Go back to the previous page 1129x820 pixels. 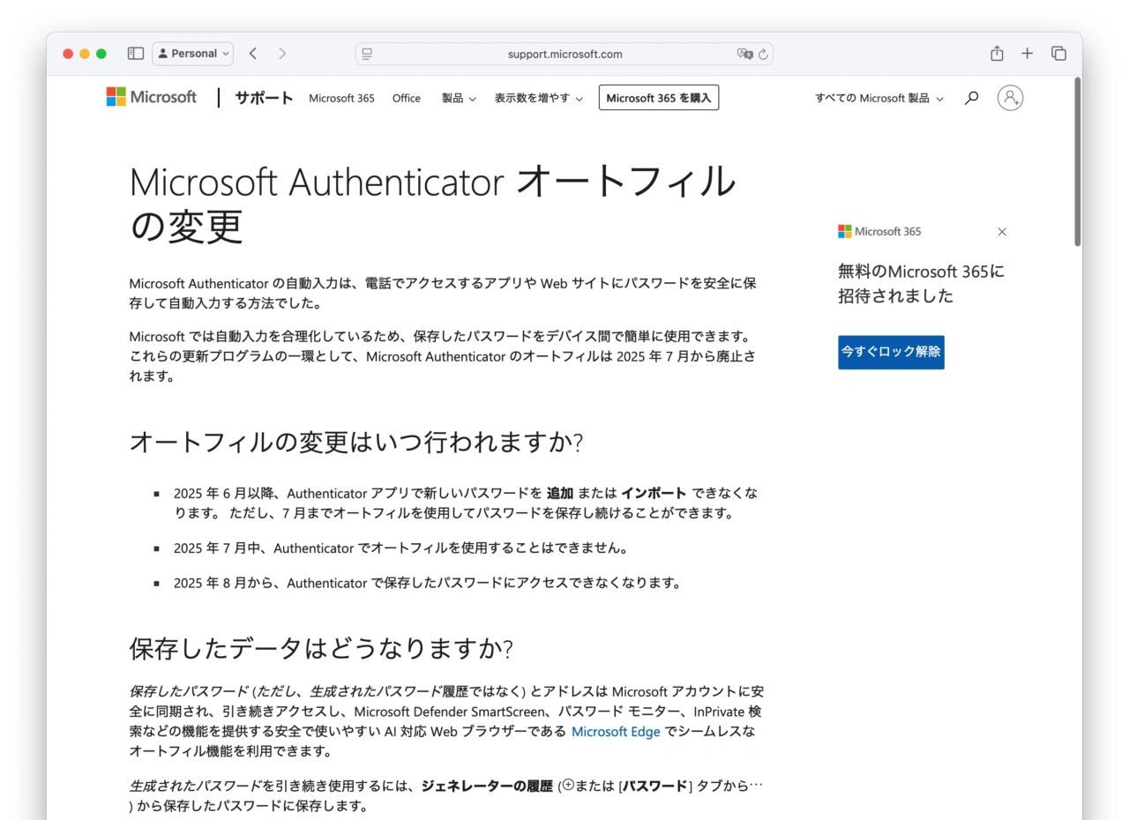(x=253, y=54)
